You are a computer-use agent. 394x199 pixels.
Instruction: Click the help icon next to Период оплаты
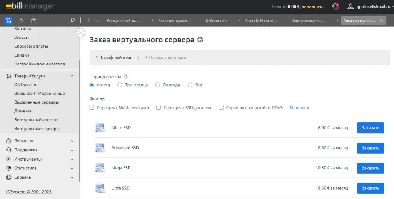126,77
